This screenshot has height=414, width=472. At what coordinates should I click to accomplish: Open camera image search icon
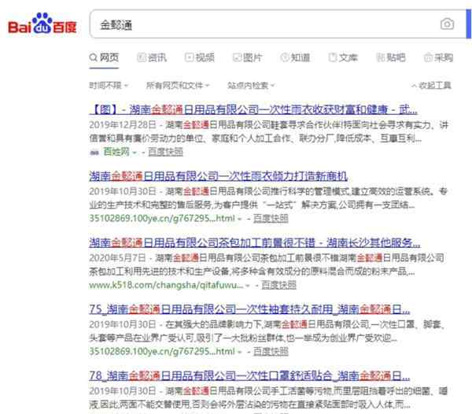pyautogui.click(x=447, y=24)
